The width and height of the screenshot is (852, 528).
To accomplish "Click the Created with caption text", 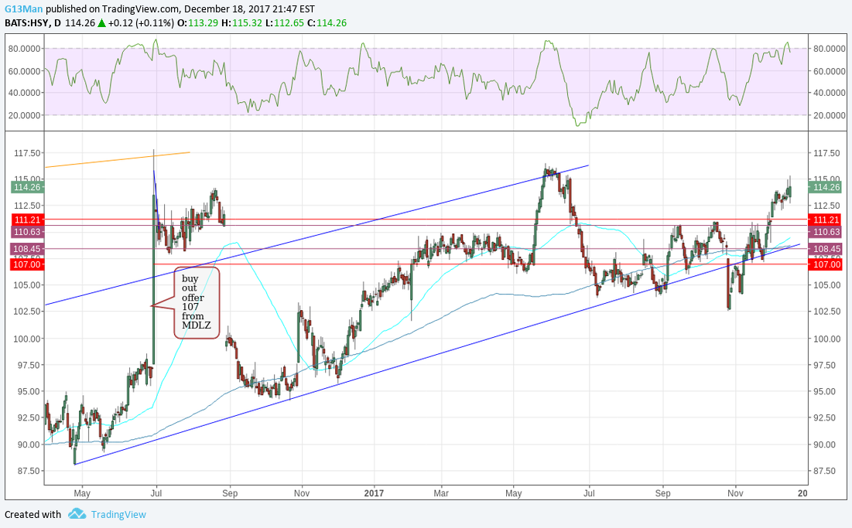I will [x=33, y=514].
